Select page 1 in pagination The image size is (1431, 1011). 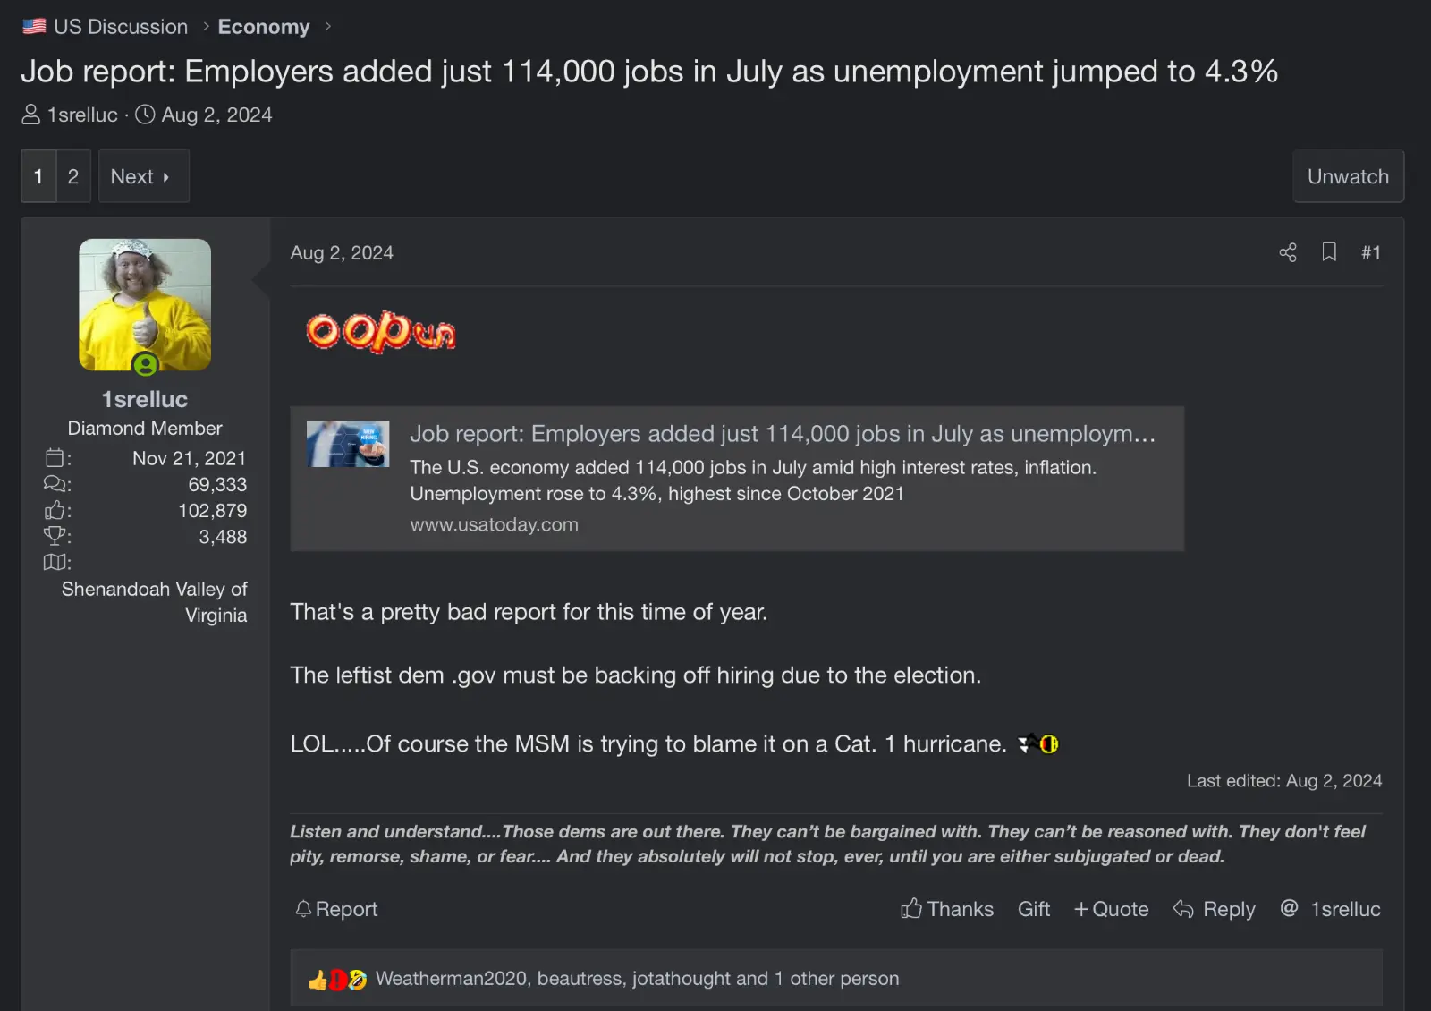tap(38, 176)
